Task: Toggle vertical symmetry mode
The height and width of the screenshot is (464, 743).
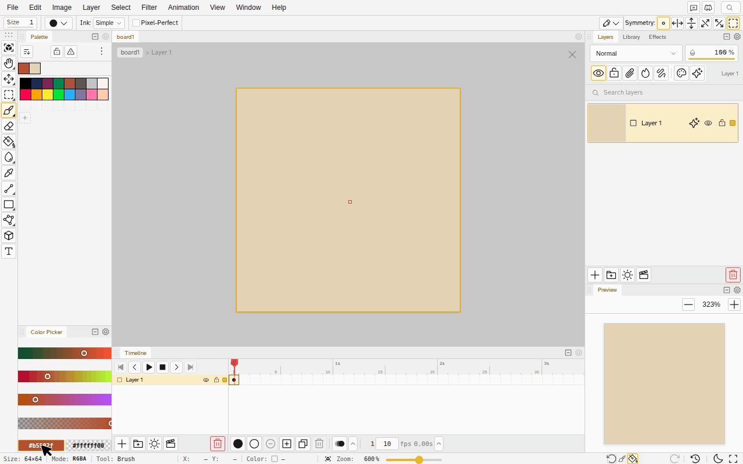Action: click(x=691, y=23)
